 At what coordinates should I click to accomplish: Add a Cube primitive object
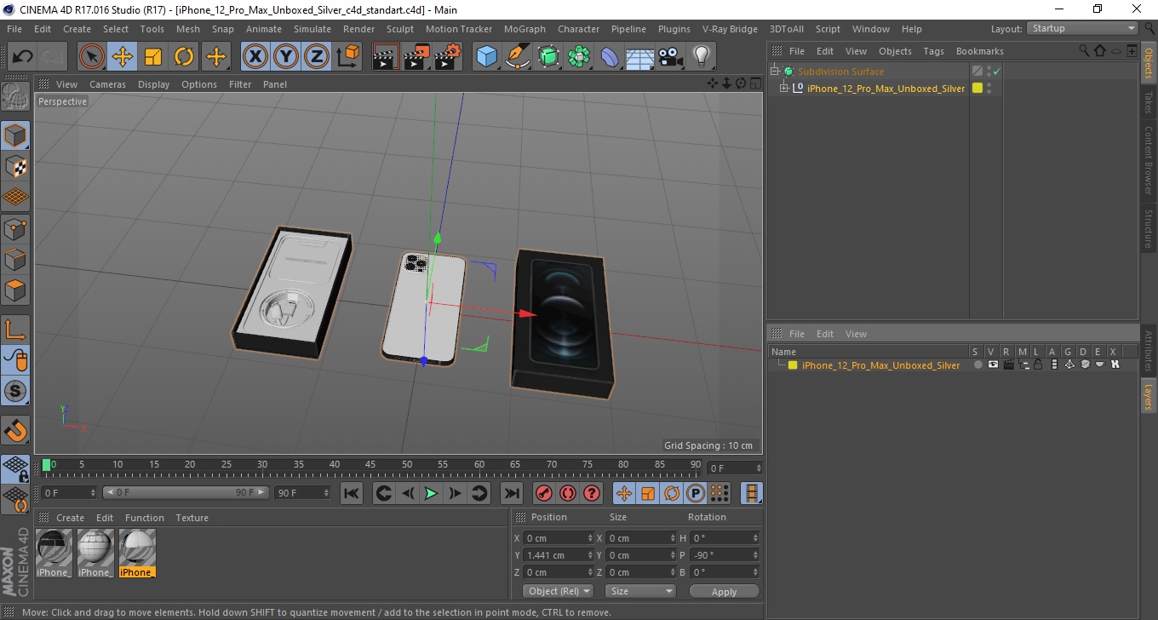tap(486, 57)
